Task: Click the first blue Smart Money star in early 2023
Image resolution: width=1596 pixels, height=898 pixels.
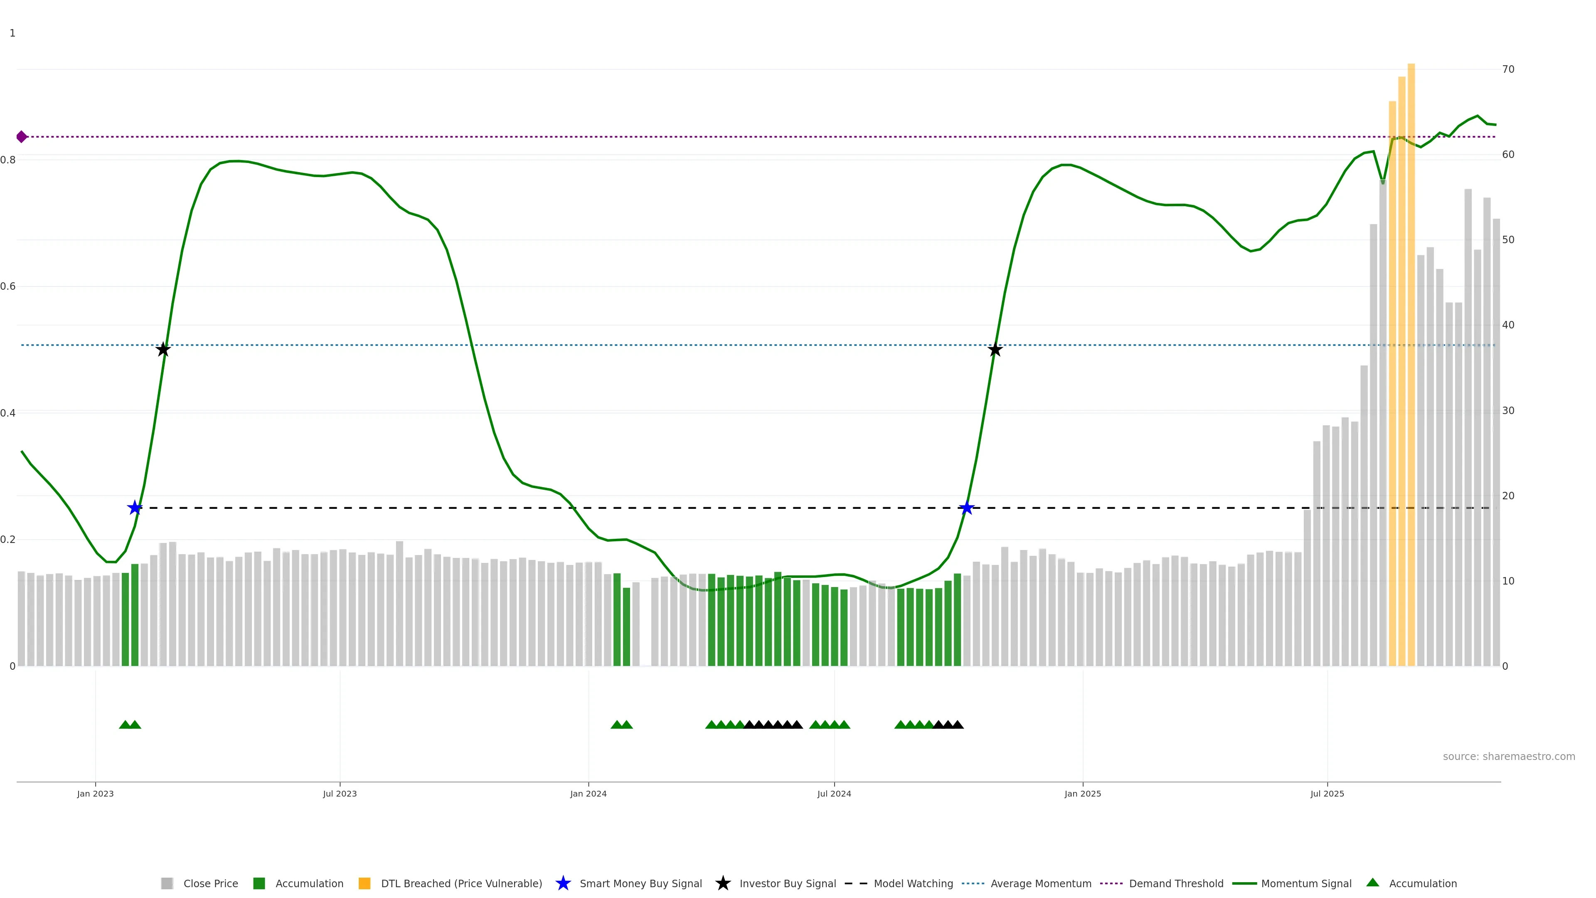Action: coord(134,508)
